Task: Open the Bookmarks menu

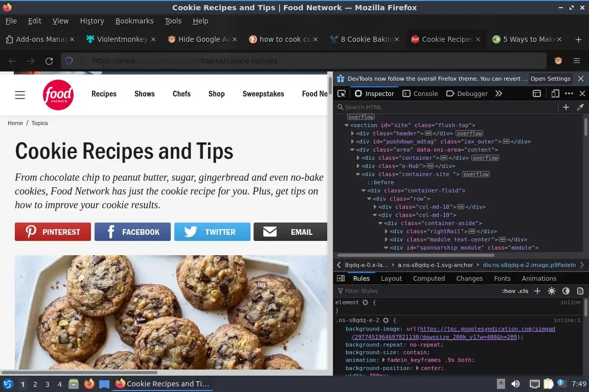Action: 134,21
